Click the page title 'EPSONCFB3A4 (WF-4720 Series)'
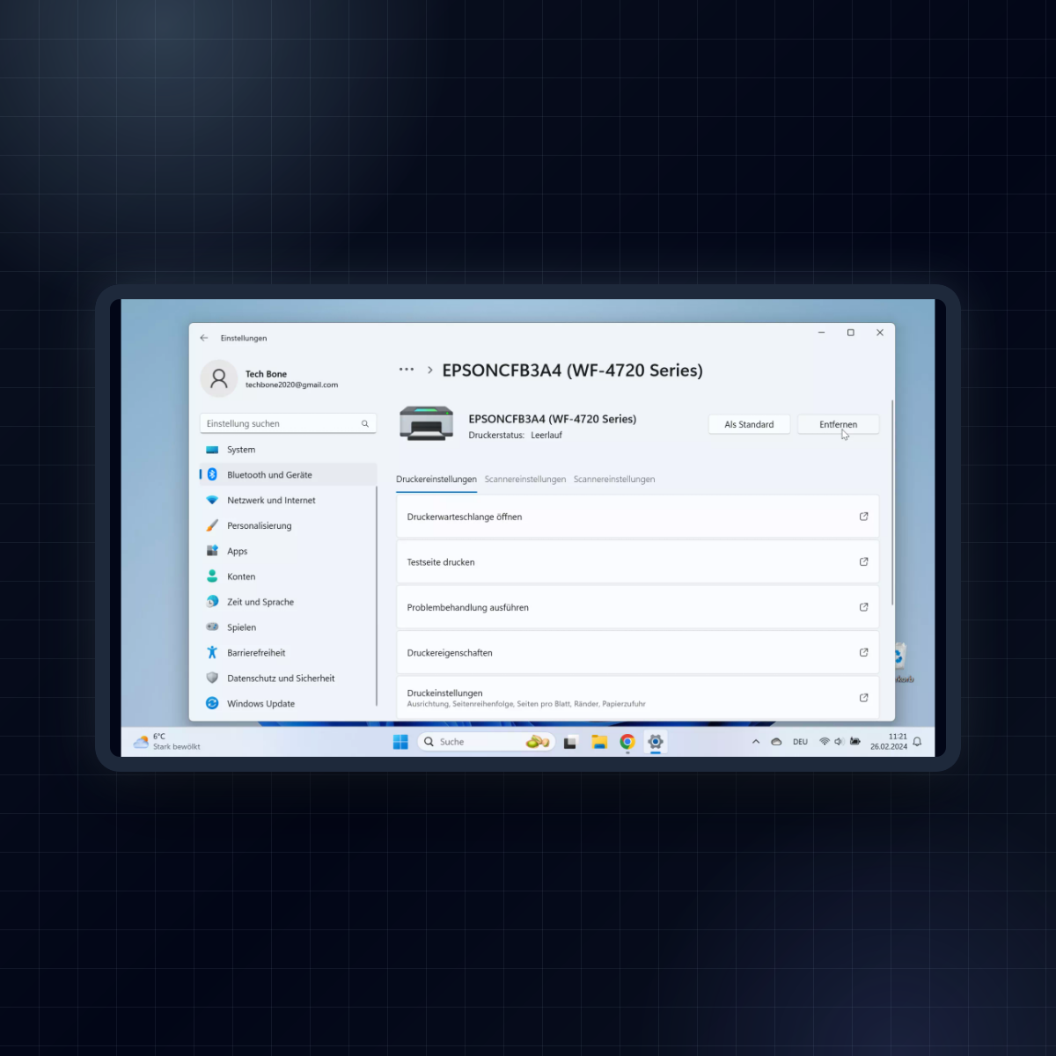 click(572, 370)
